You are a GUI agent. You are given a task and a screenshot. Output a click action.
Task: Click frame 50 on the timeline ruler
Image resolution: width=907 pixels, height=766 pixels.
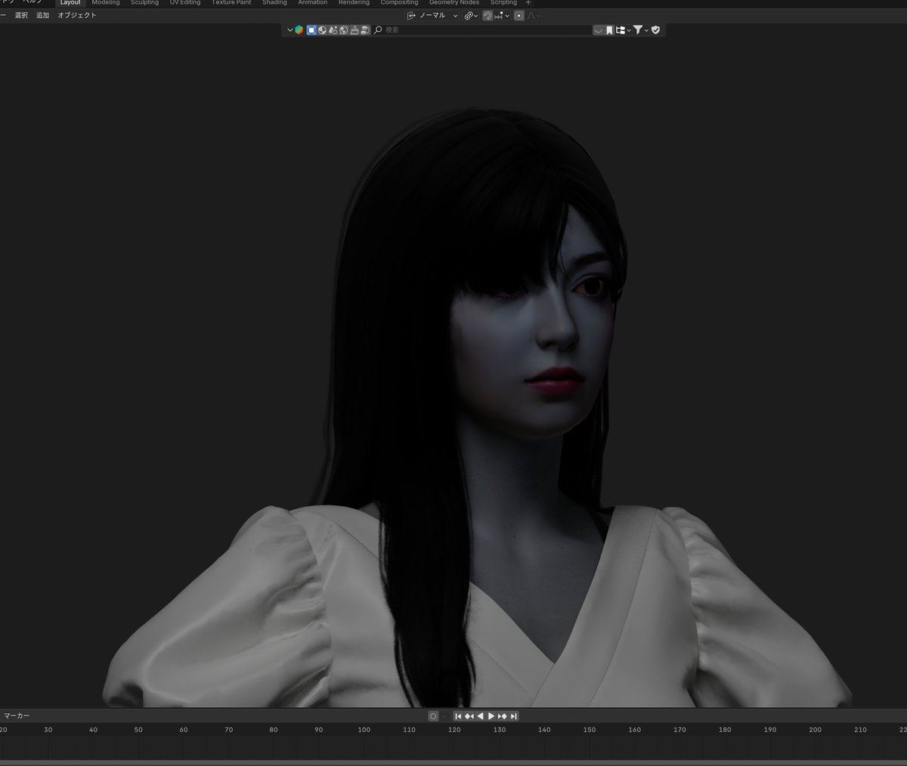[138, 730]
